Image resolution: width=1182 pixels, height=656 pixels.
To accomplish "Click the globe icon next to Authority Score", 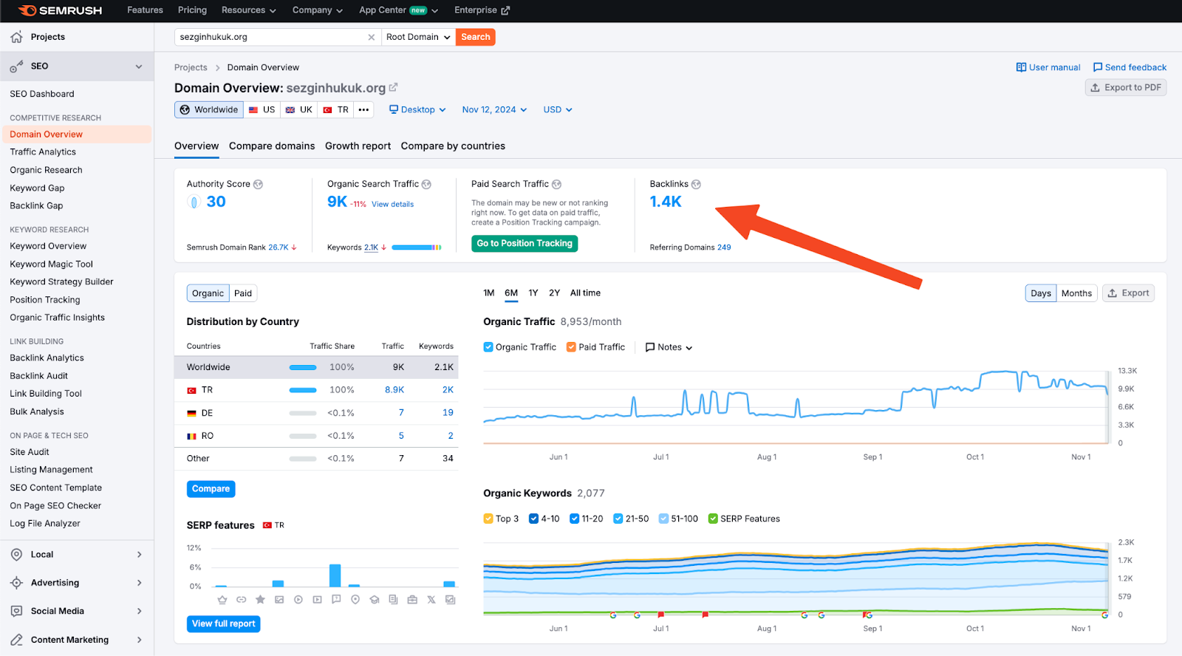I will 258,185.
